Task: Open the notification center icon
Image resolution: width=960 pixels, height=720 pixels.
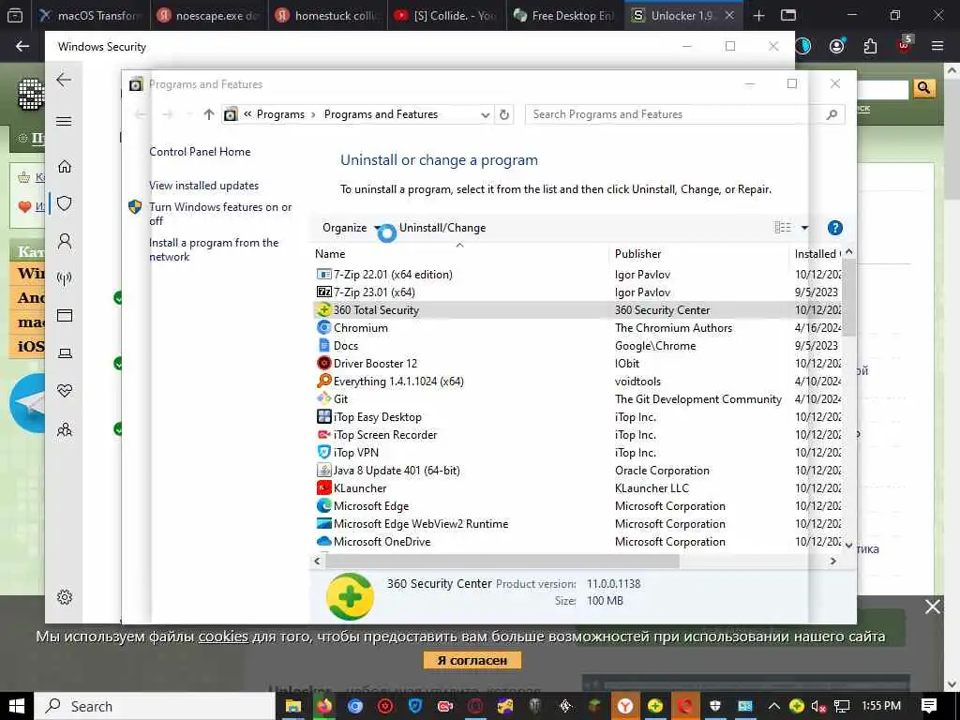Action: (929, 706)
